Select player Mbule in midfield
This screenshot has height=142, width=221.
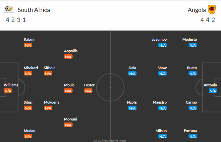[69, 85]
